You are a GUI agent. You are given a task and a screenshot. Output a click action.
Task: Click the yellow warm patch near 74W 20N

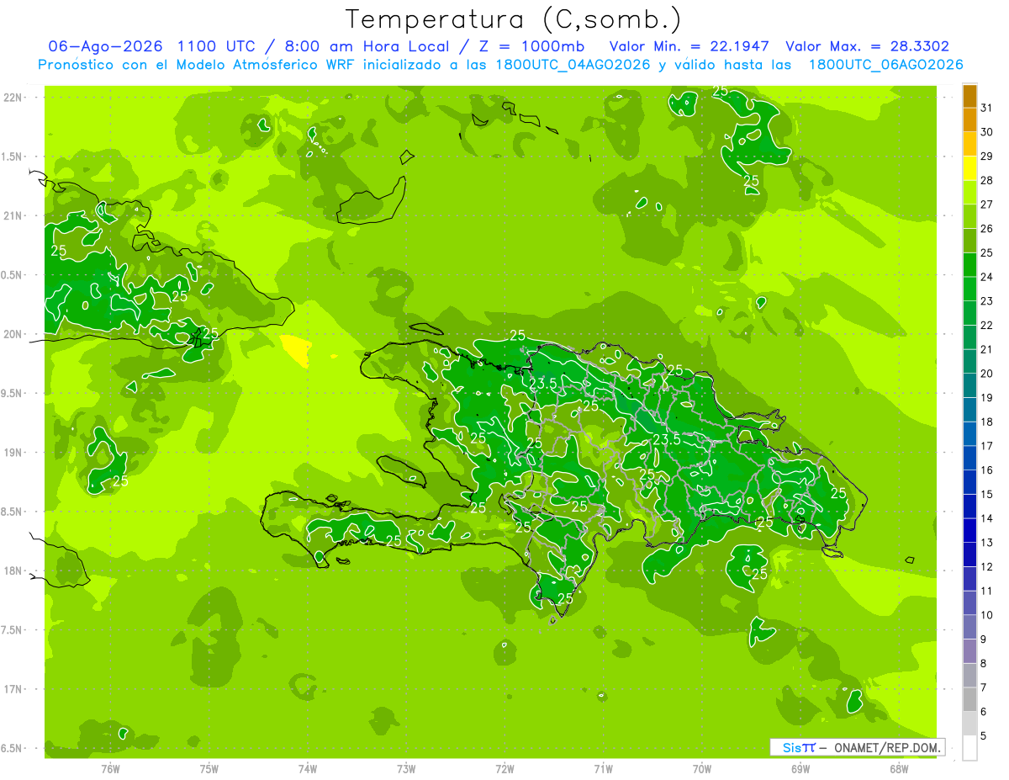pyautogui.click(x=296, y=349)
